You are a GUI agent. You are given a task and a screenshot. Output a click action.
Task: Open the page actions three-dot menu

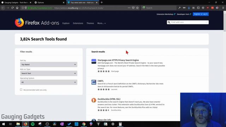pos(129,8)
